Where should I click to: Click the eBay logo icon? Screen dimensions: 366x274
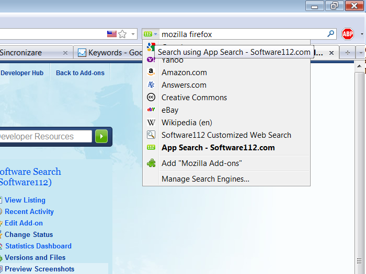(x=151, y=110)
